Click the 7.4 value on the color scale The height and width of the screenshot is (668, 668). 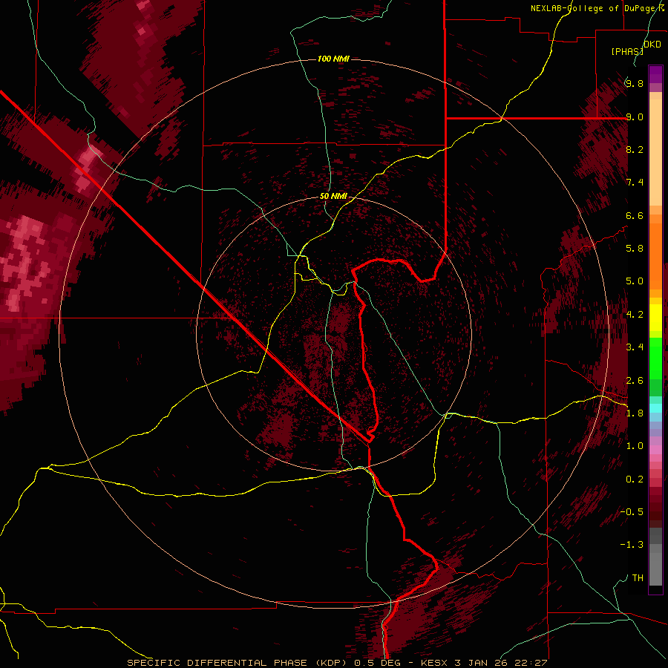click(x=635, y=183)
